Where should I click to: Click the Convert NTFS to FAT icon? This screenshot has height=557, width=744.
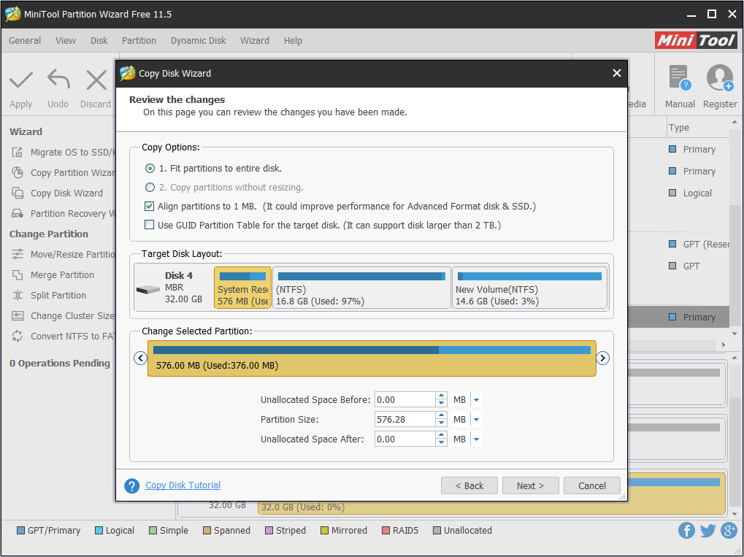tap(18, 336)
